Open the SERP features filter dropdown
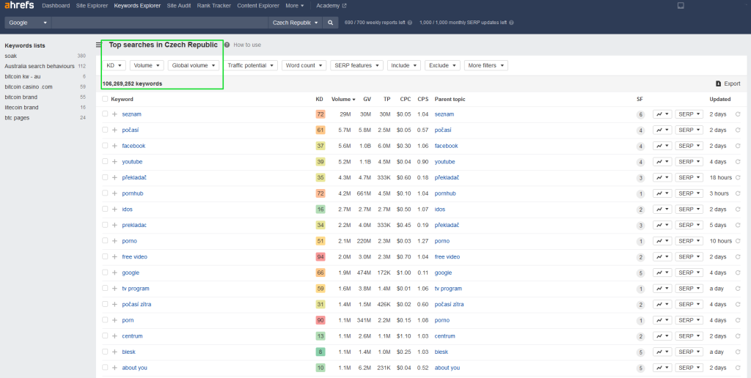 (357, 65)
